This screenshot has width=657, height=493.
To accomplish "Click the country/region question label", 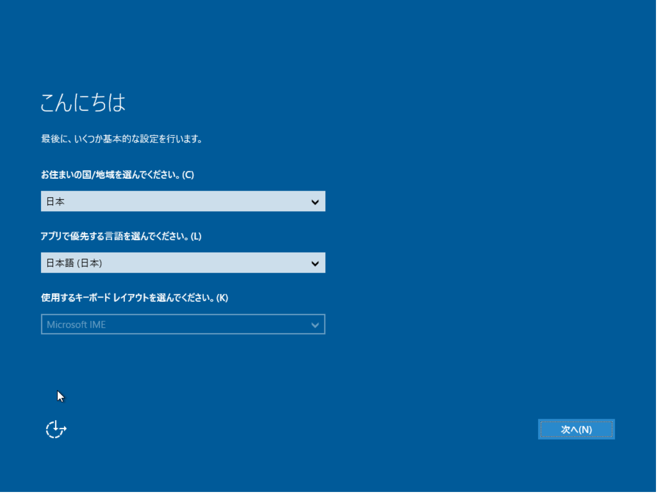I will pos(118,175).
